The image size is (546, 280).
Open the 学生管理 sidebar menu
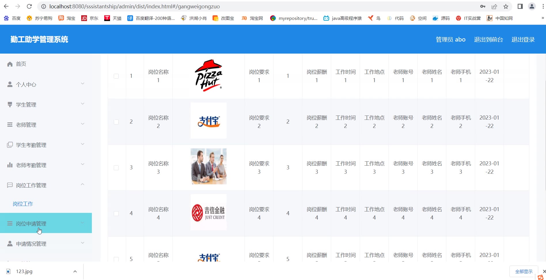pos(46,105)
